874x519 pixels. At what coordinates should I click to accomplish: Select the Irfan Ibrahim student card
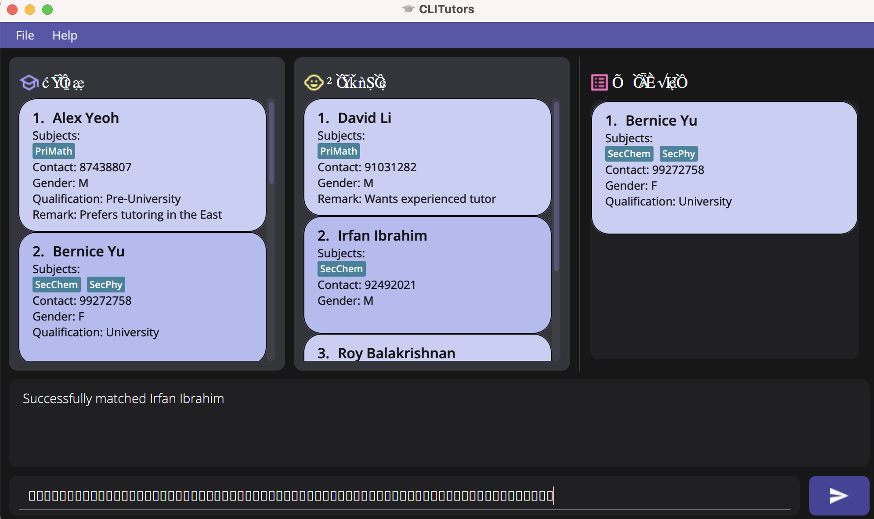point(427,275)
